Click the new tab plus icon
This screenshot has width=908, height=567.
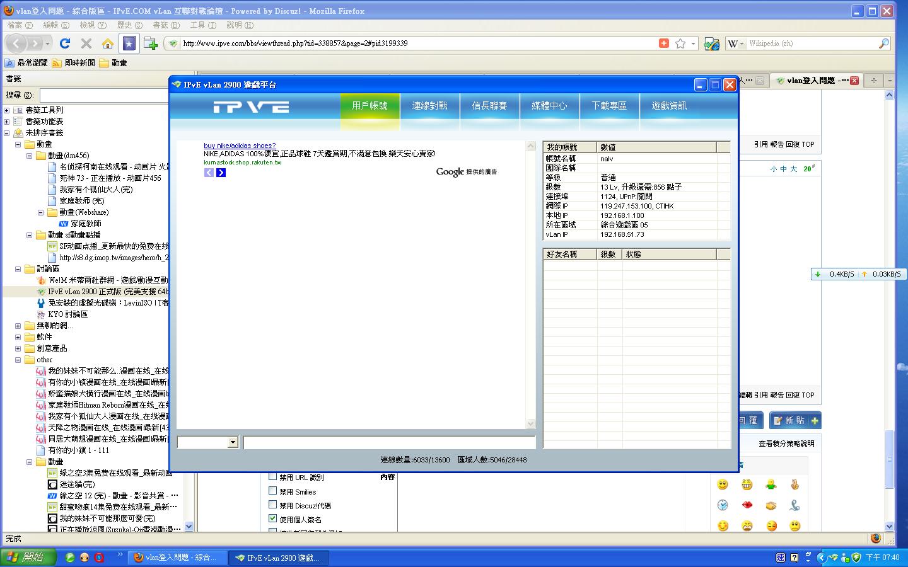[x=873, y=80]
